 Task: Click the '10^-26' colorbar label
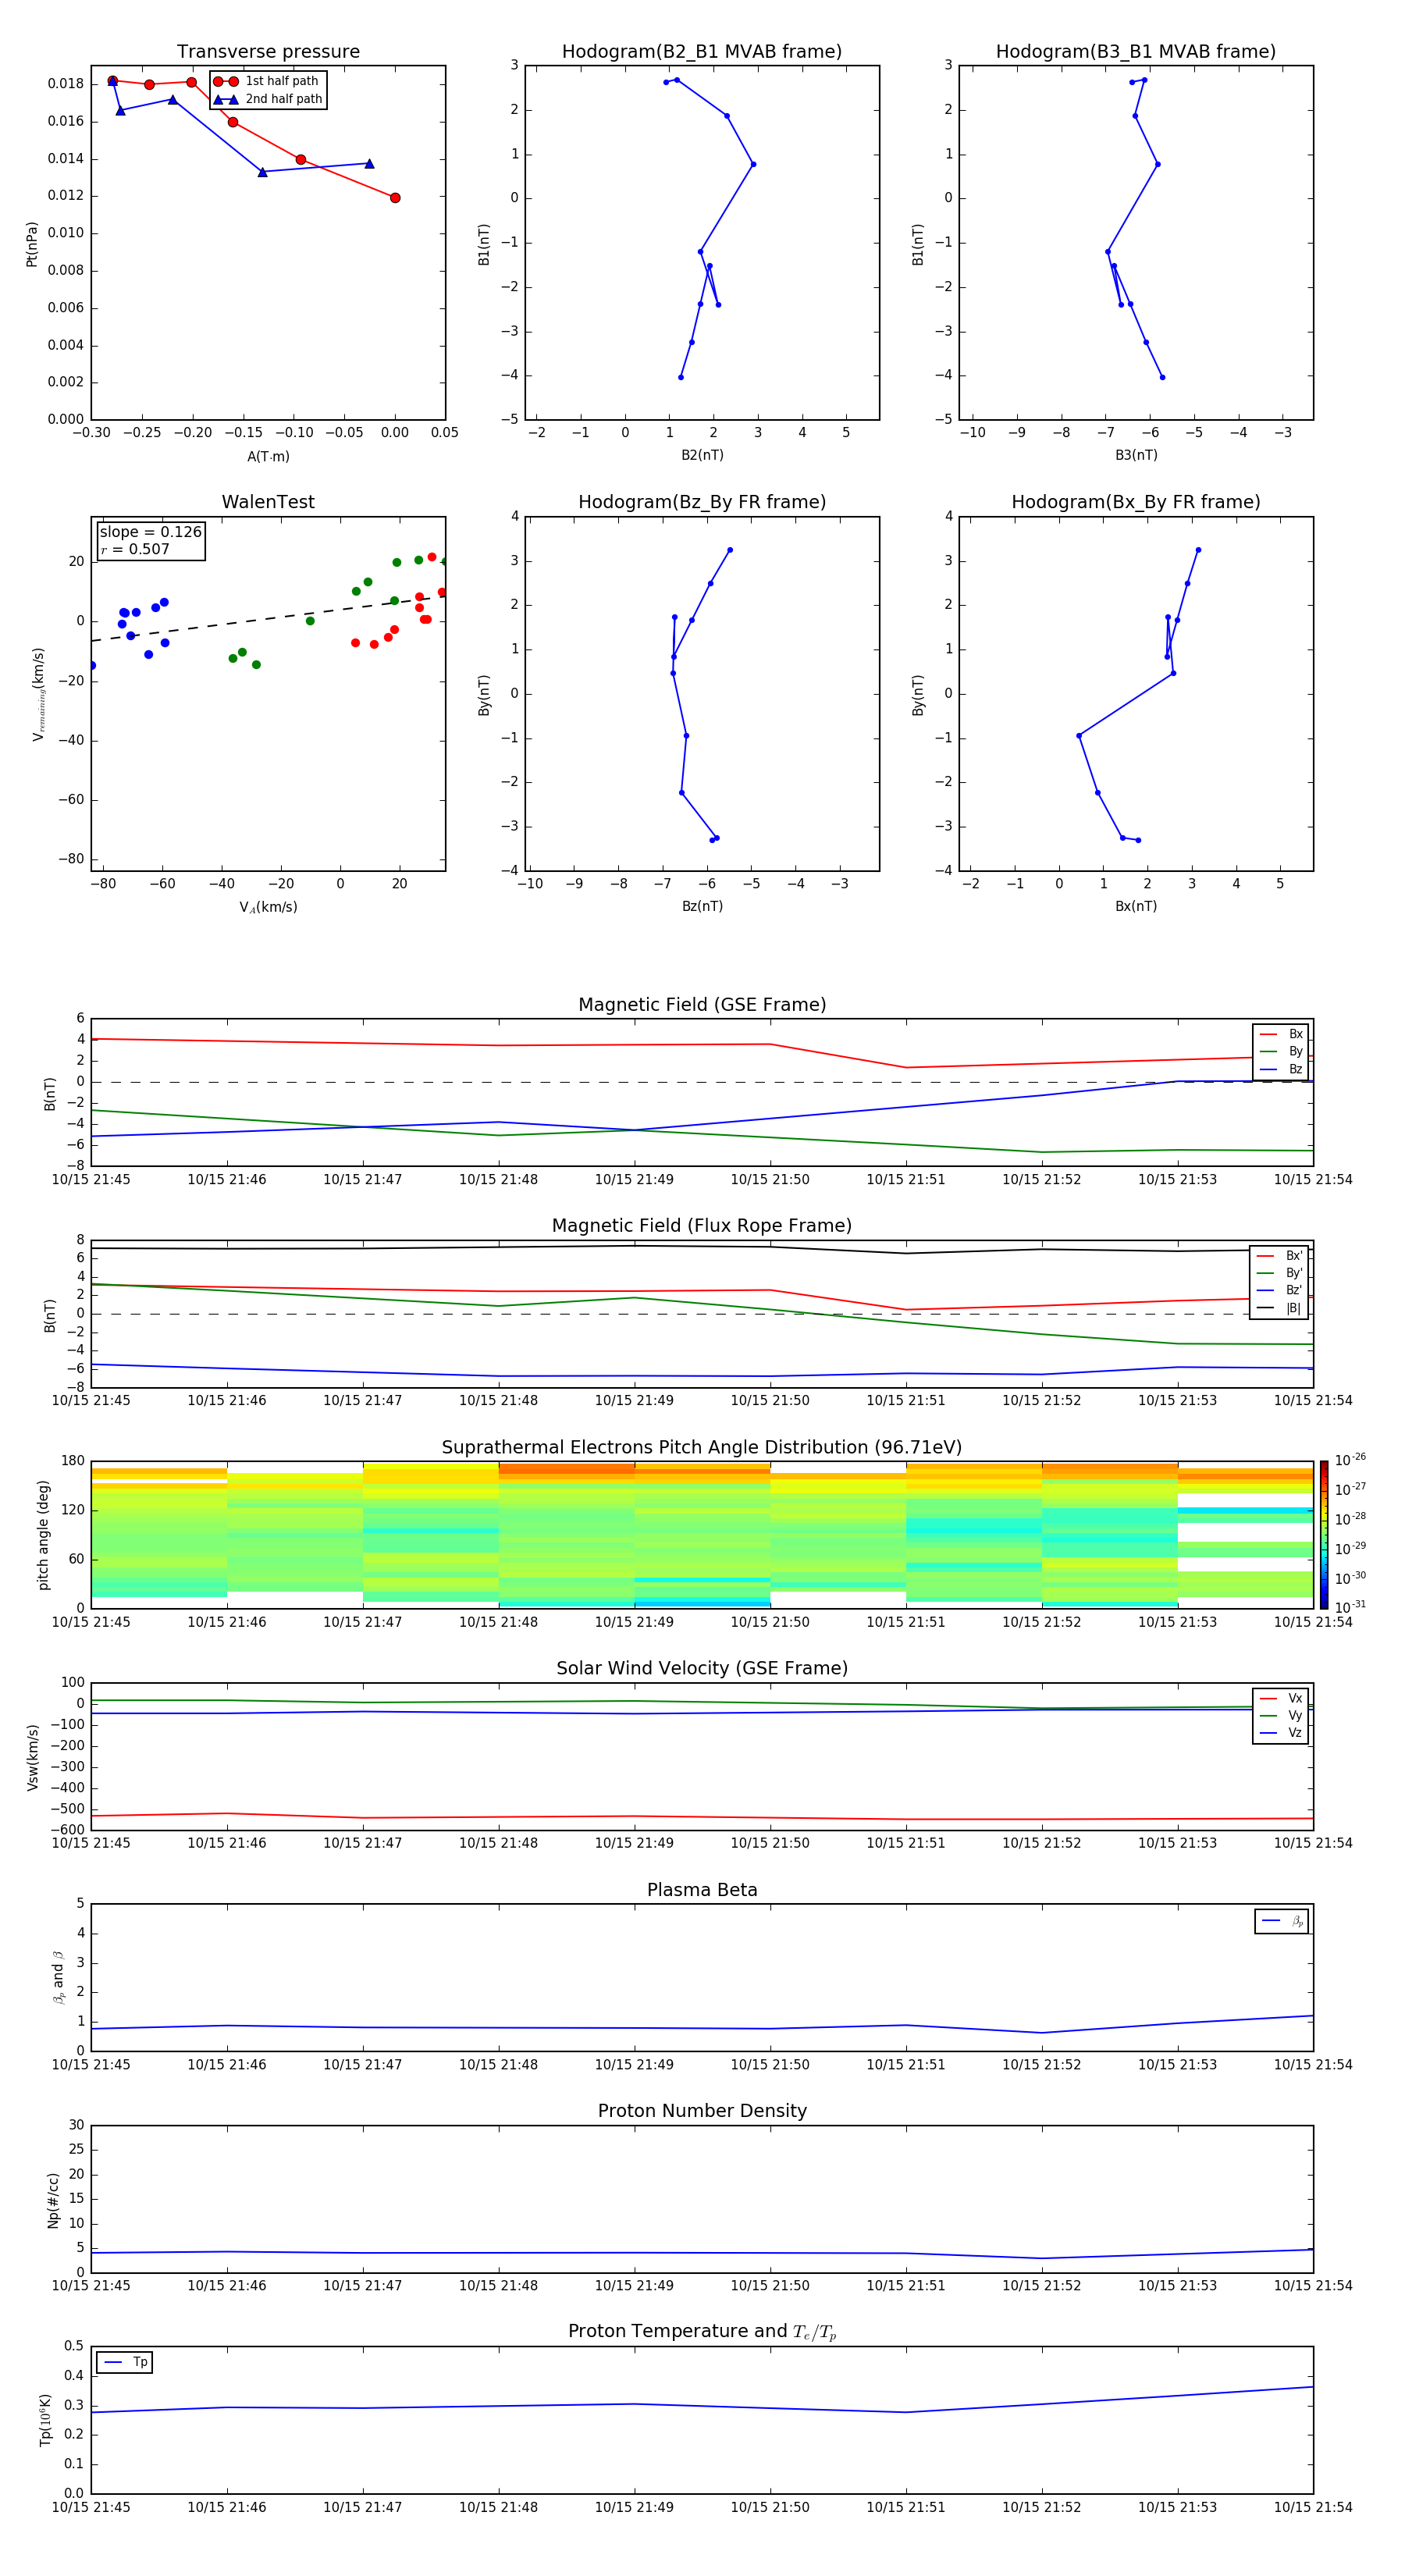pyautogui.click(x=1350, y=1460)
